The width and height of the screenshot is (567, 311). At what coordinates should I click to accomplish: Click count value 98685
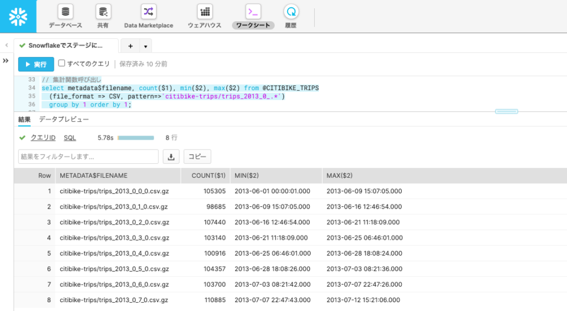[216, 207]
